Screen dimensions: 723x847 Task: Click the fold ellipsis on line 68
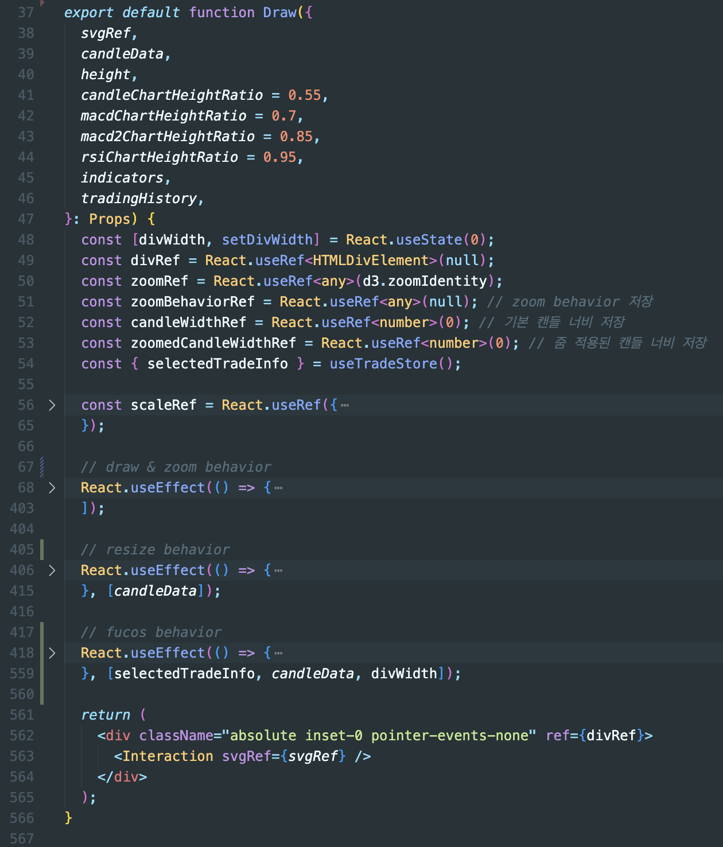point(278,488)
